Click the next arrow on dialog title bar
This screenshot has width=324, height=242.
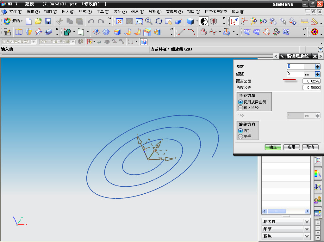[321, 56]
